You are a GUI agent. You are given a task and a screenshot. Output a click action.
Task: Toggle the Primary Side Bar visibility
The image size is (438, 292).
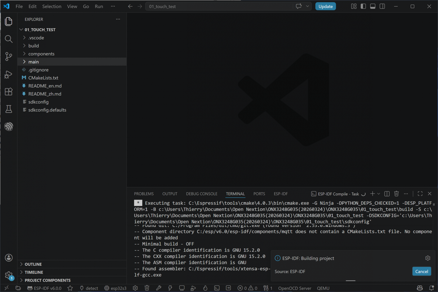363,6
